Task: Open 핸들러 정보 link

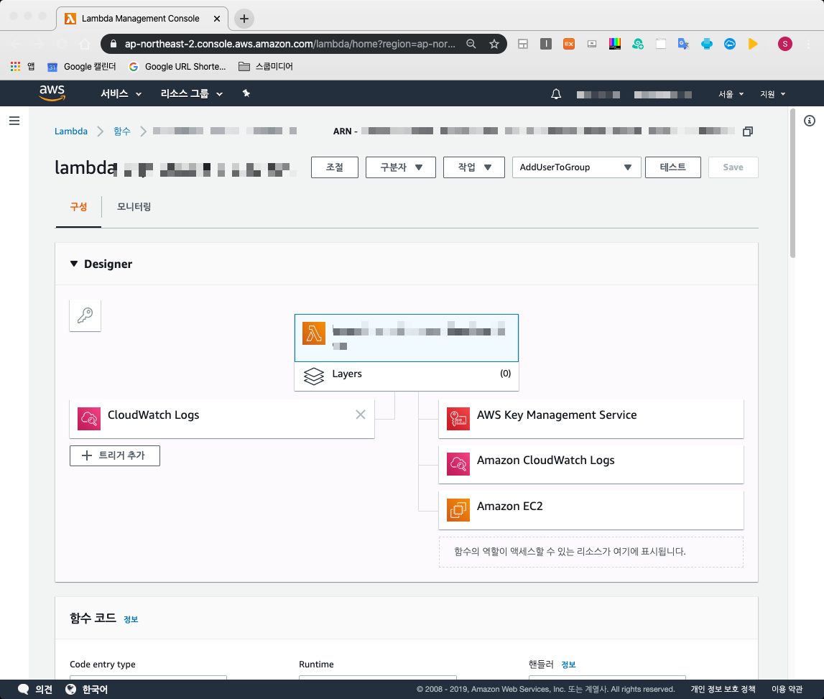Action: (x=568, y=665)
